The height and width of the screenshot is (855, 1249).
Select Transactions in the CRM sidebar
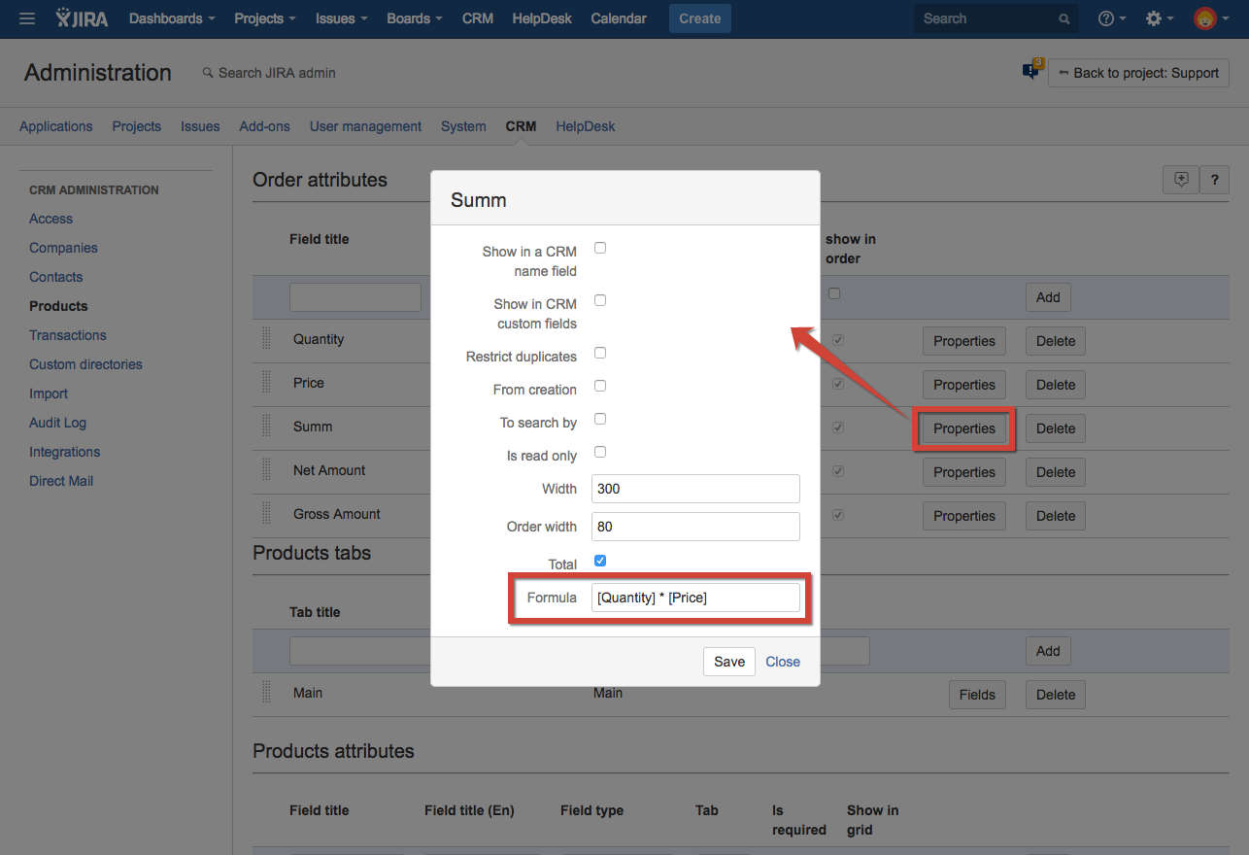68,335
